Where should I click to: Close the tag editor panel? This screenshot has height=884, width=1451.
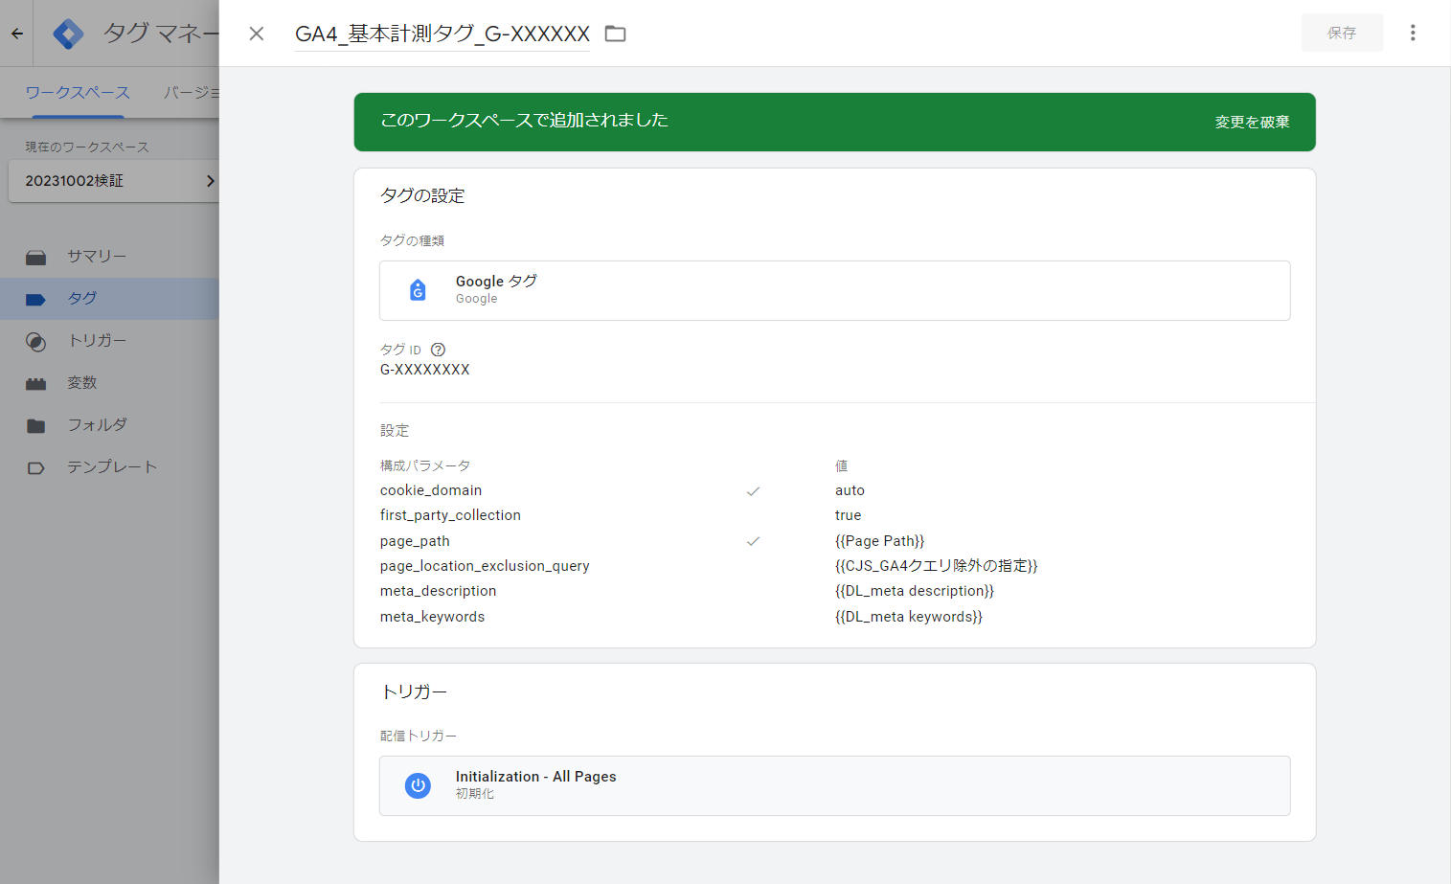click(x=256, y=34)
